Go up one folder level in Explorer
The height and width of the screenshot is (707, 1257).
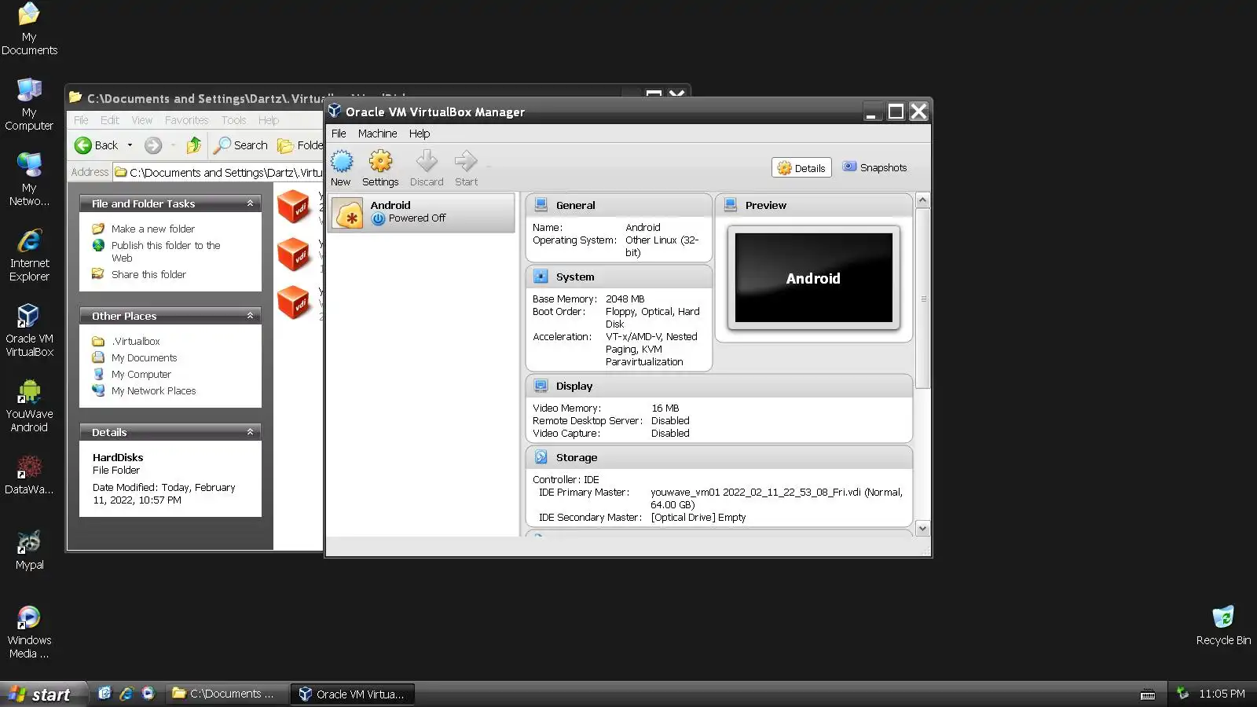(193, 145)
